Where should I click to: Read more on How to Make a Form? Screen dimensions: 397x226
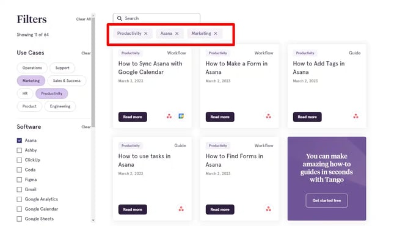click(x=220, y=117)
